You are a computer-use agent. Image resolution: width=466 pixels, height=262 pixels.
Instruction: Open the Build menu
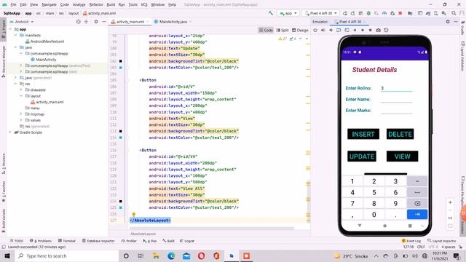click(x=111, y=4)
